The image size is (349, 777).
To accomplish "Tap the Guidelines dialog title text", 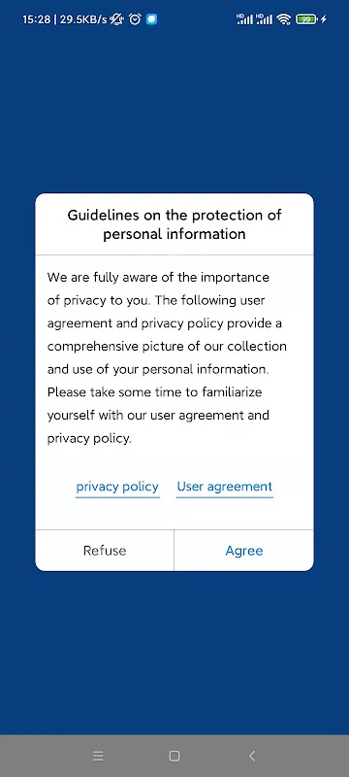I will [174, 224].
